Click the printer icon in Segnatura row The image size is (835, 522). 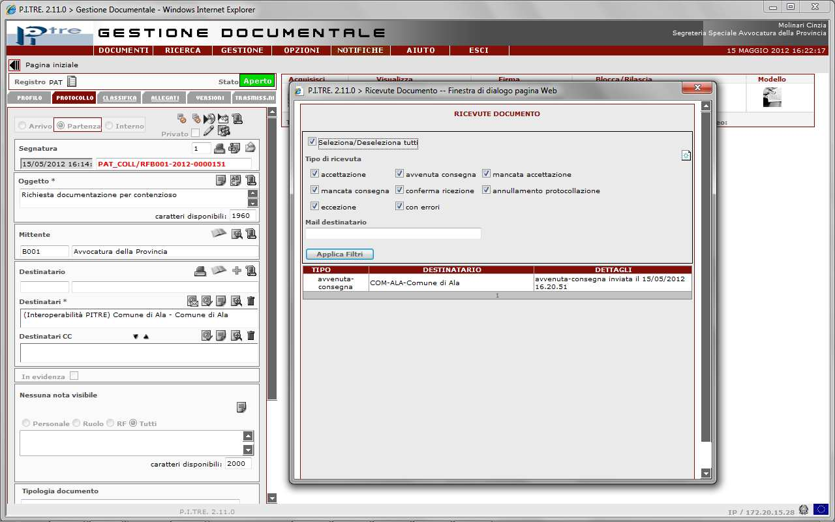220,147
